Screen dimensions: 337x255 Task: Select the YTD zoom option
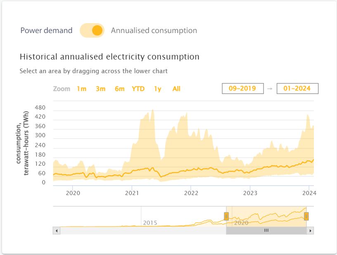coord(138,88)
